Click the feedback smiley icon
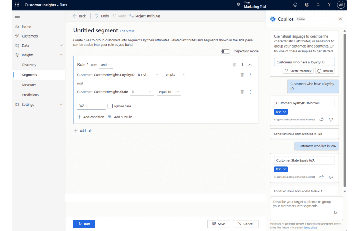357x231 pixels. pos(295,5)
